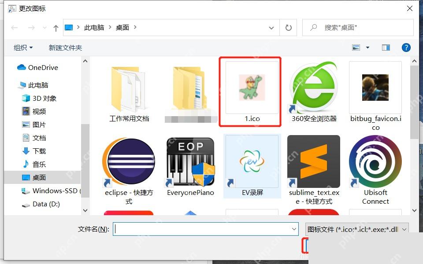Select the eclipse shortcut icon

(x=129, y=161)
